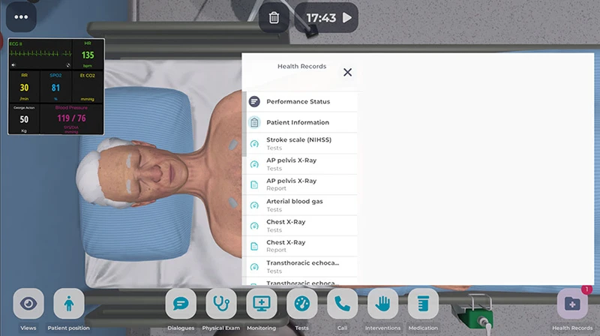The width and height of the screenshot is (600, 336).
Task: Click the blood pressure reading on monitor
Action: pyautogui.click(x=70, y=118)
